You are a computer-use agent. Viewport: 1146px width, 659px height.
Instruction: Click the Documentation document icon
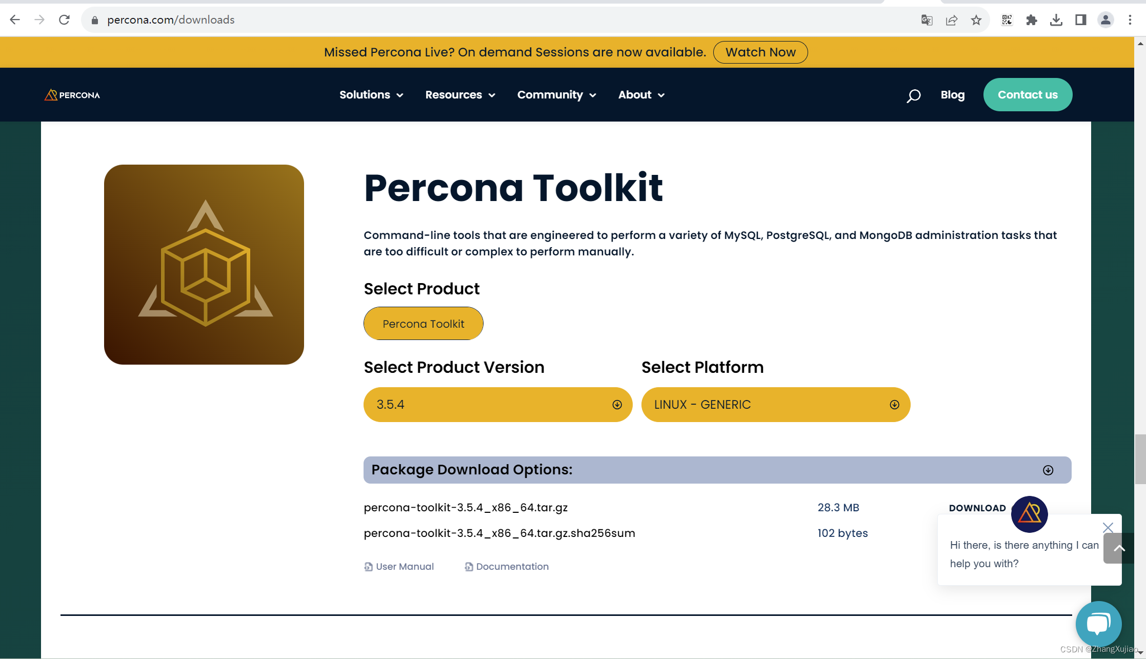tap(469, 567)
